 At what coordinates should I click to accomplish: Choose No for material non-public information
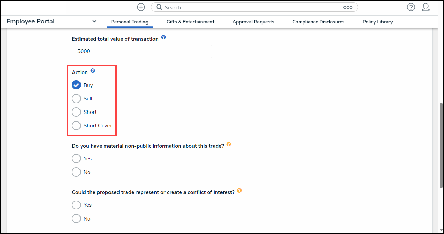point(76,172)
